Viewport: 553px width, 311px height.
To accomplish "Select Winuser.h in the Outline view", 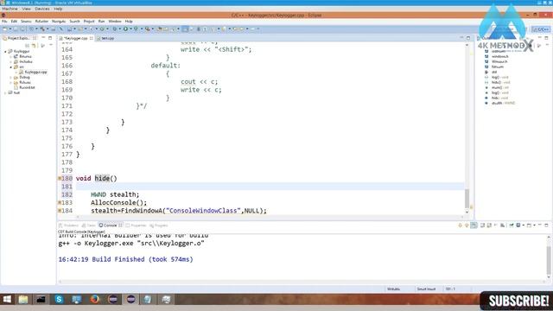I will click(x=499, y=61).
